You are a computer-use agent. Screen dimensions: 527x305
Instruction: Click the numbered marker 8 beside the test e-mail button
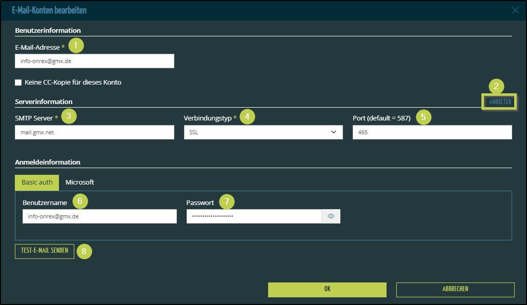(84, 251)
